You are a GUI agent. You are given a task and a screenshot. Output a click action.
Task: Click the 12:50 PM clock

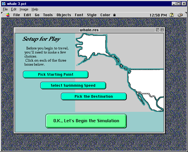coord(158,15)
